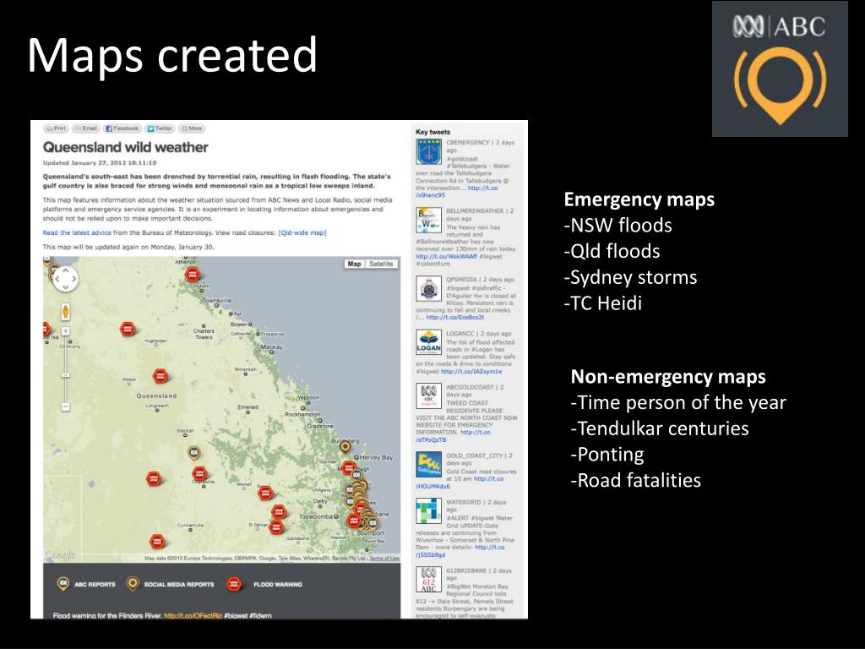Click the map pan navigation control
Image resolution: width=865 pixels, height=649 pixels.
click(x=65, y=278)
